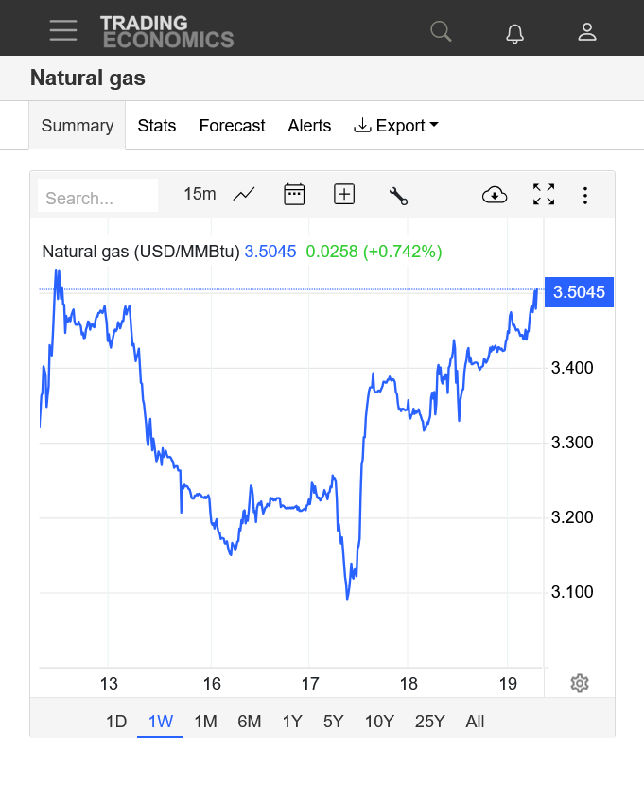Viewport: 644px width, 803px height.
Task: Open the three-dot more options menu
Action: (585, 196)
